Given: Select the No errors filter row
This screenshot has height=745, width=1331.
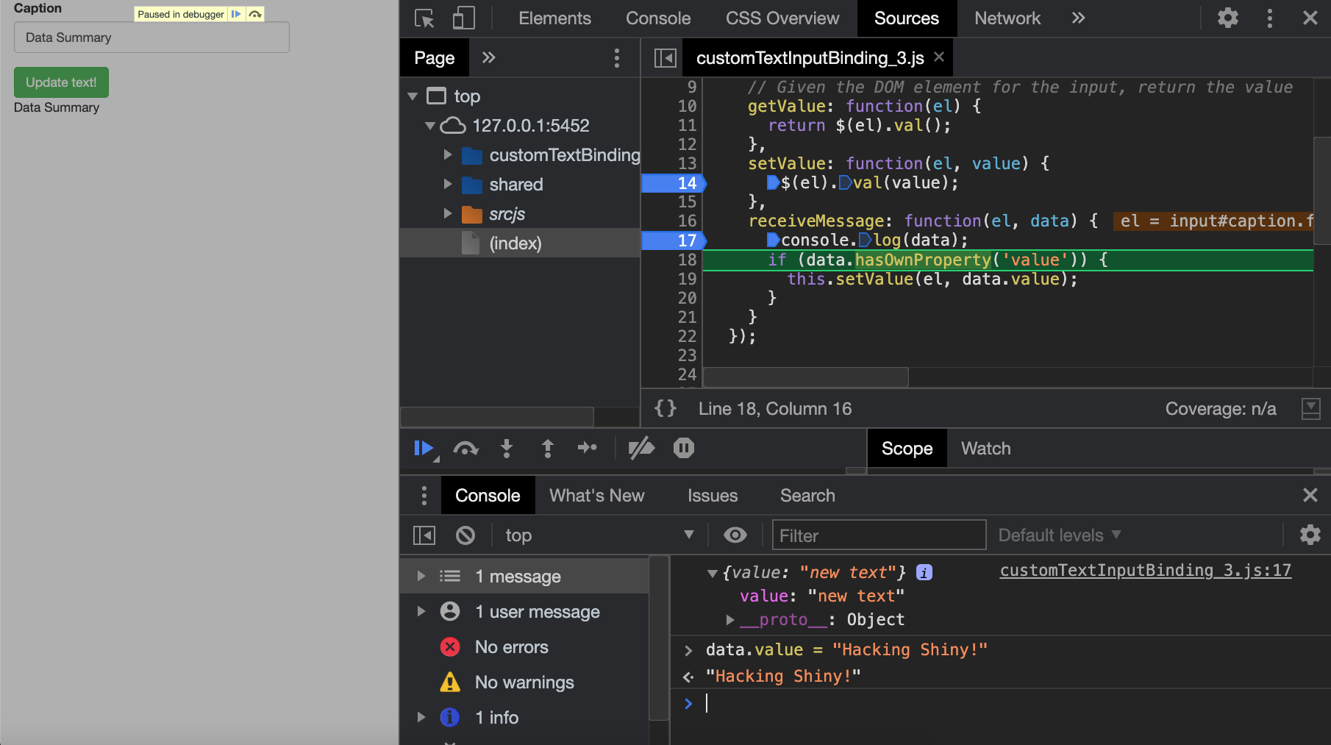Looking at the screenshot, I should [x=524, y=646].
